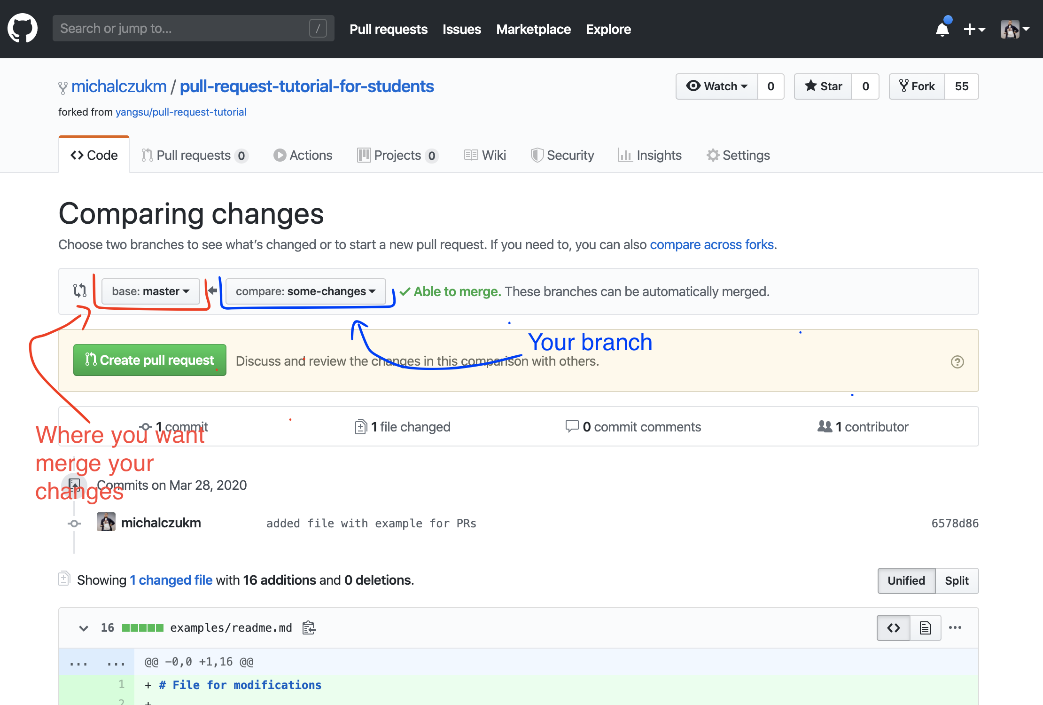View the watchers count 0
1043x705 pixels.
pos(771,86)
